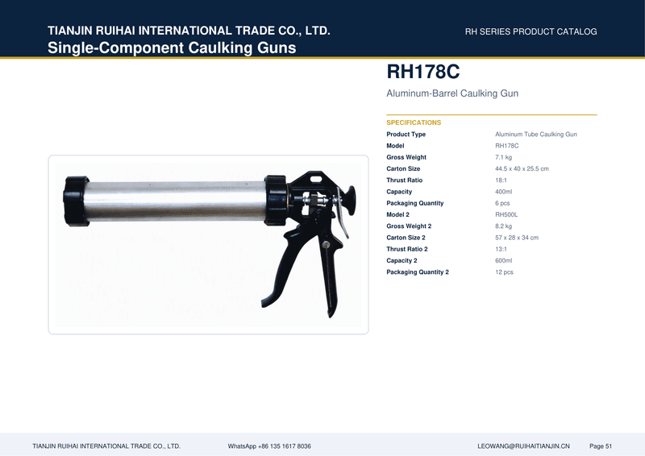Click the company name in the header
The height and width of the screenshot is (456, 645).
coord(189,31)
